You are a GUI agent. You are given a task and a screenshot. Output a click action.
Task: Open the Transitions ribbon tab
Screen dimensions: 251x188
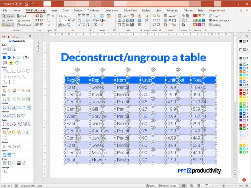coord(94,10)
